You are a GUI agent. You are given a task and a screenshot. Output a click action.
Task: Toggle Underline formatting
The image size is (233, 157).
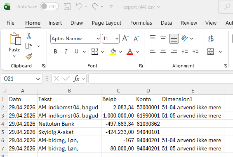click(x=76, y=51)
